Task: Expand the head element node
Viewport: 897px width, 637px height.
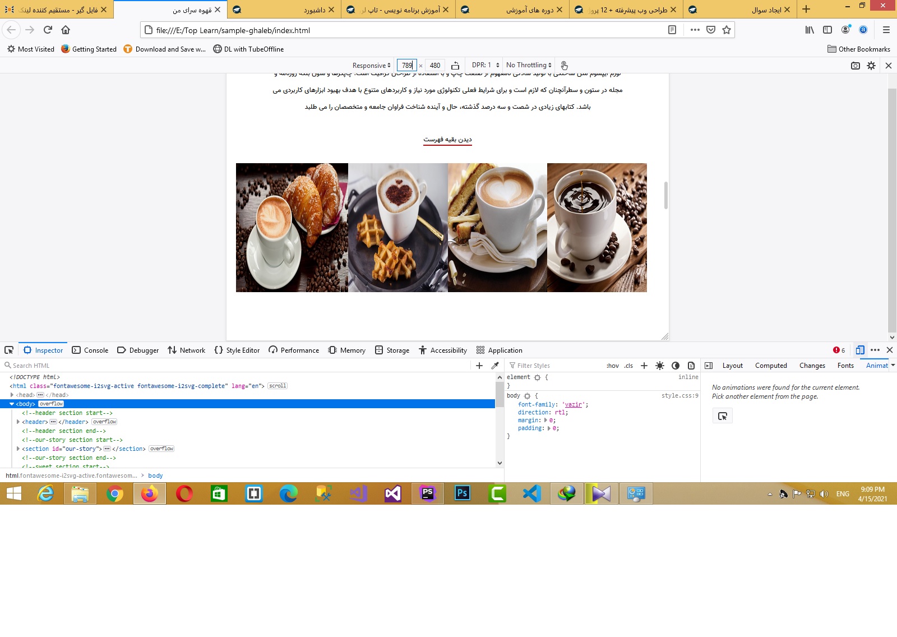Action: [12, 395]
